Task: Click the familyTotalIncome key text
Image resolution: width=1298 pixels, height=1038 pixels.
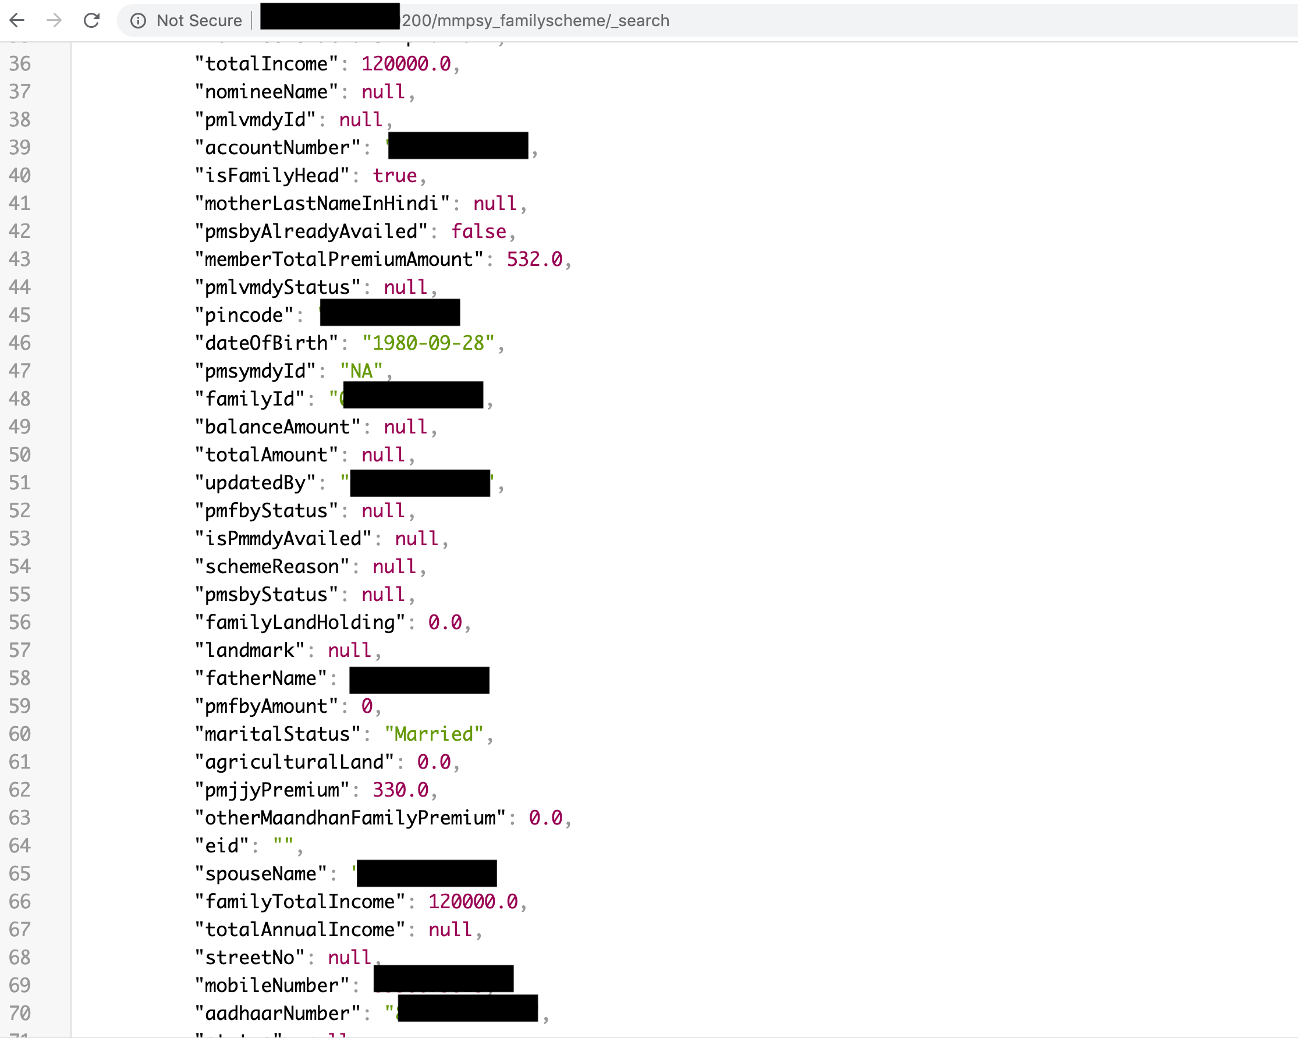Action: point(300,901)
